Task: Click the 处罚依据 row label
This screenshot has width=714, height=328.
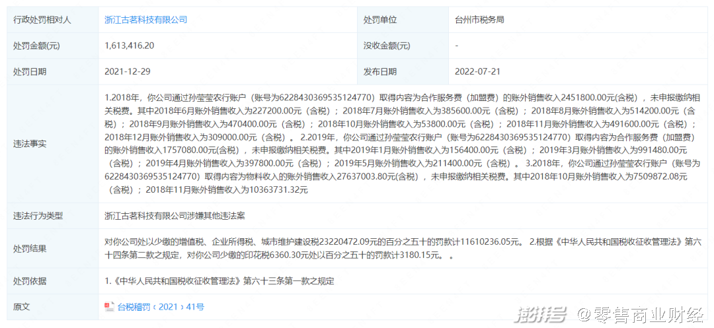Action: coord(30,281)
